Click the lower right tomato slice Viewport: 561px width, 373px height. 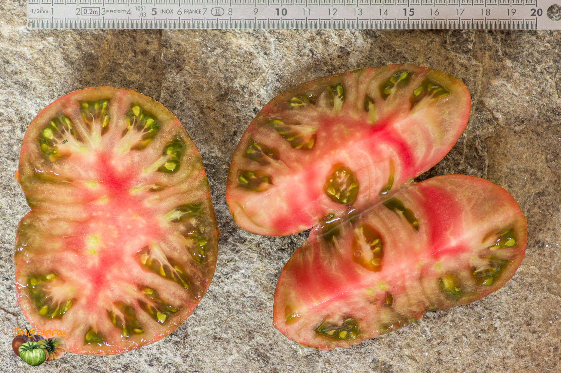(x=400, y=262)
